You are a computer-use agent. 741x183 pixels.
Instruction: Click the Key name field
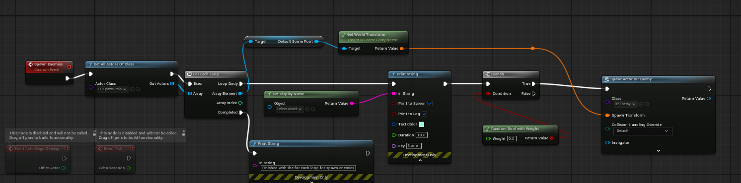click(414, 146)
